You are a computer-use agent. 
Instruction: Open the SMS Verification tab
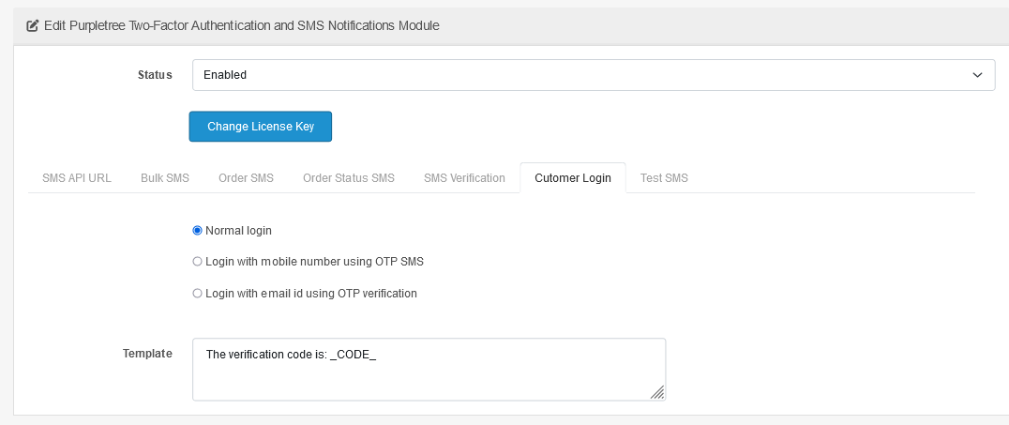tap(464, 178)
